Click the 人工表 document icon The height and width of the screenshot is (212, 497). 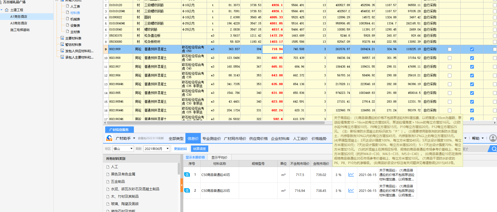(67, 6)
